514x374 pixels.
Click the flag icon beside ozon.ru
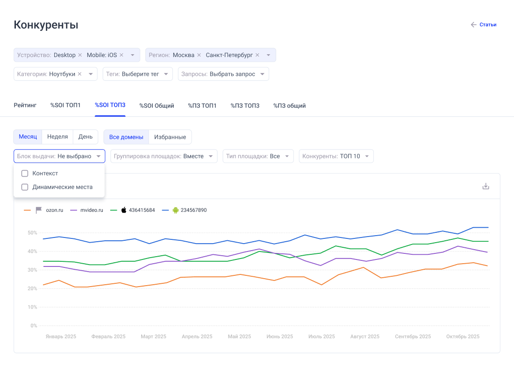[39, 210]
